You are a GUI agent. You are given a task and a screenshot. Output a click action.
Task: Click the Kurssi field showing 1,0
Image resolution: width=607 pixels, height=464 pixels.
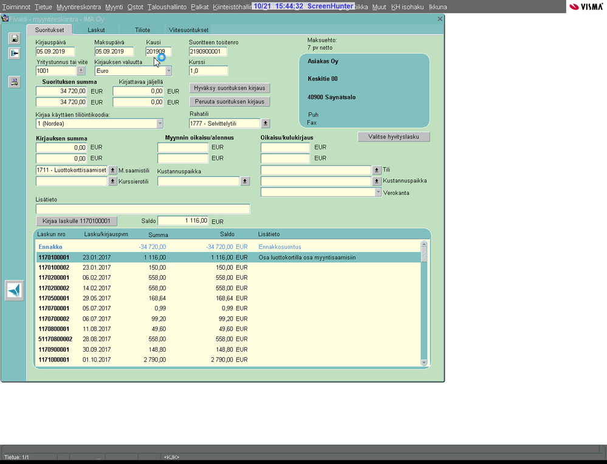tap(208, 71)
